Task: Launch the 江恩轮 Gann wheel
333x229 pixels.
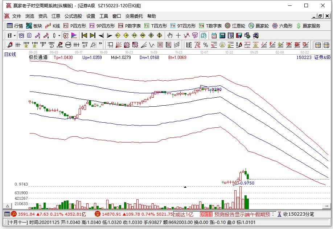Action: pyautogui.click(x=235, y=26)
